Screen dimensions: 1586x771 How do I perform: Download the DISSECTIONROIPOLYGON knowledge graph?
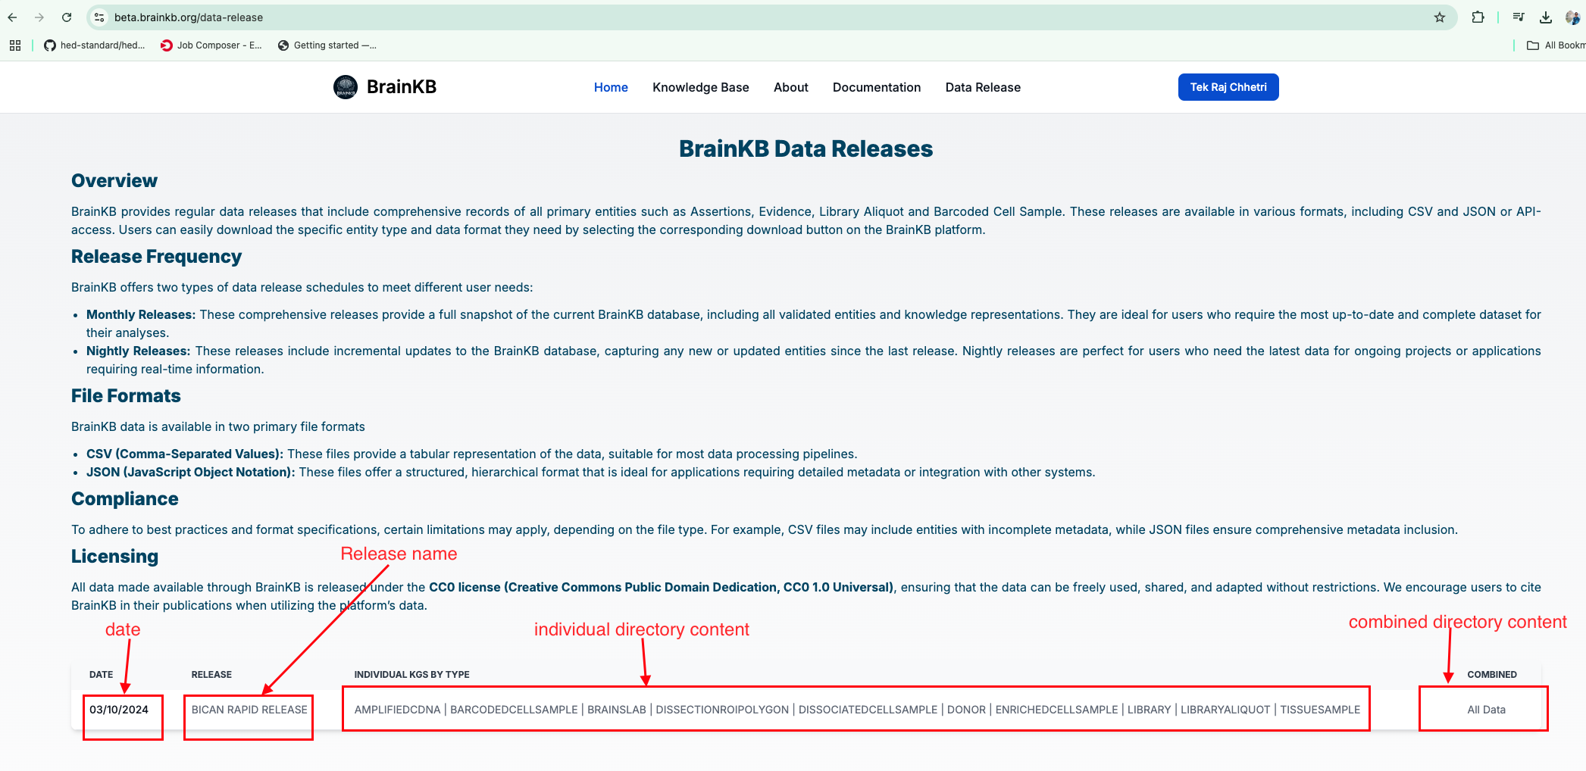tap(722, 710)
